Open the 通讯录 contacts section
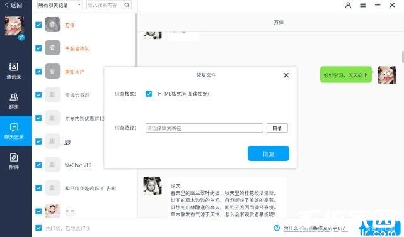 (14, 70)
